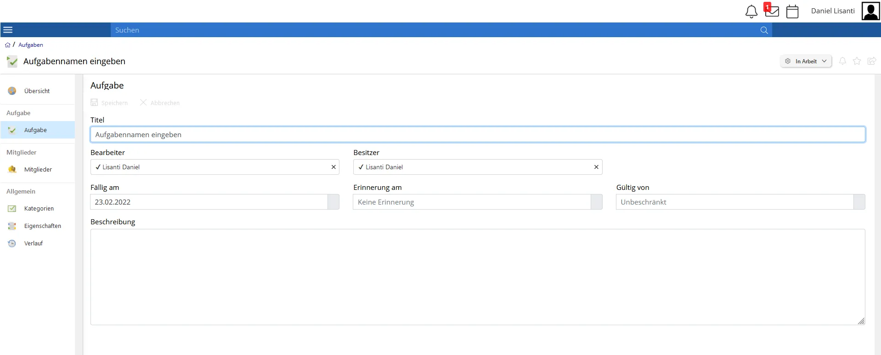This screenshot has height=355, width=881.
Task: Remove Lisanti Daniel from Besitzer field
Action: point(596,167)
